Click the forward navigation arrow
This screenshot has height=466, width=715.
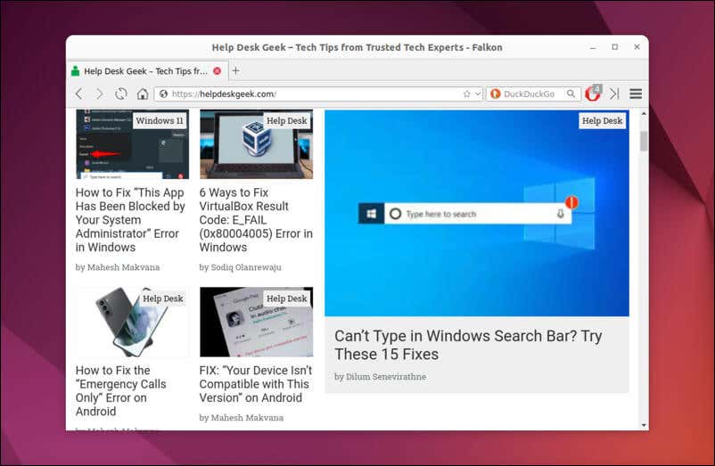click(100, 94)
